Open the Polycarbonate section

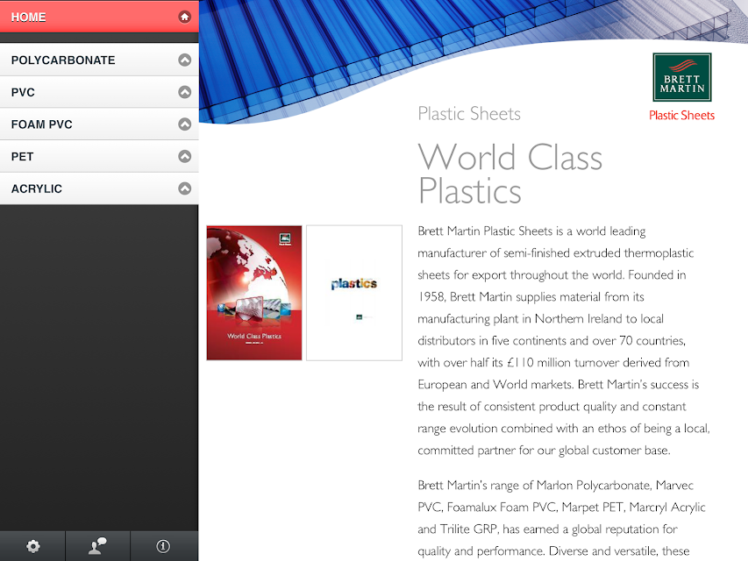click(x=99, y=60)
